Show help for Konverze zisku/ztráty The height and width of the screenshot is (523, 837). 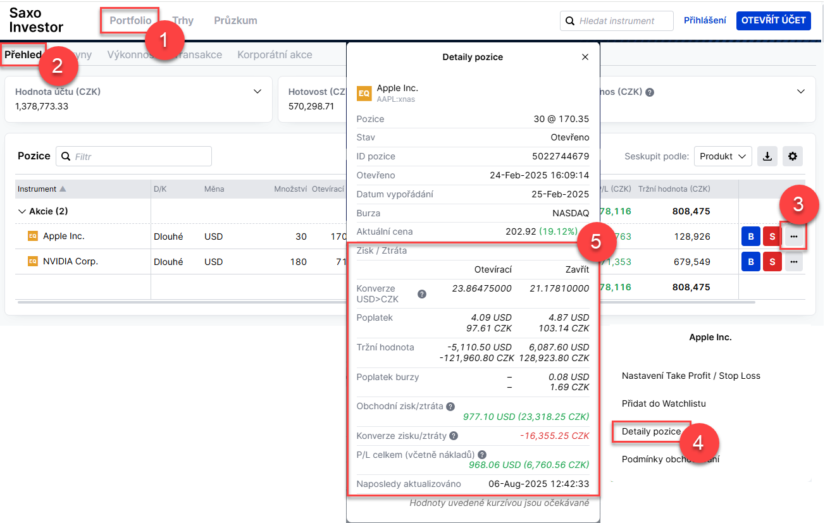pyautogui.click(x=454, y=436)
